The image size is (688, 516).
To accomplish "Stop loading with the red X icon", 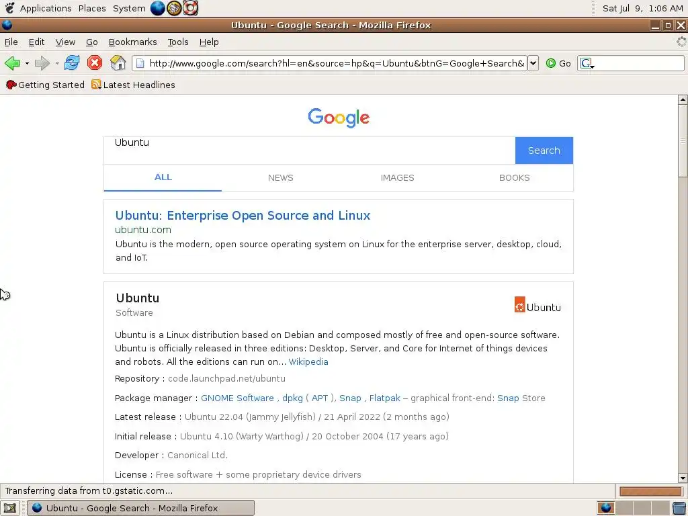I will point(94,62).
